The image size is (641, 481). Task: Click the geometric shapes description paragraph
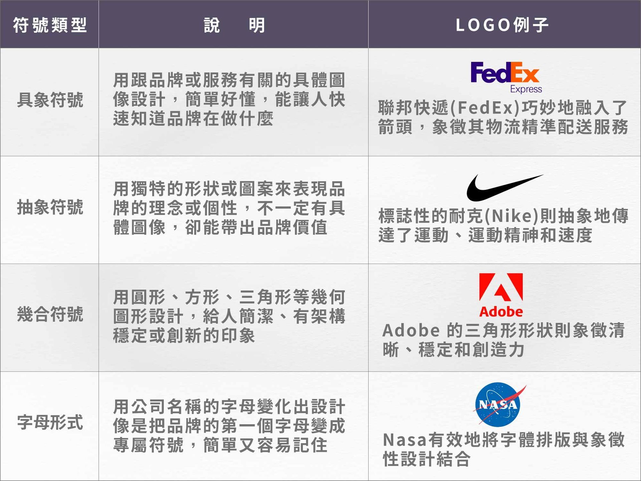click(x=229, y=316)
